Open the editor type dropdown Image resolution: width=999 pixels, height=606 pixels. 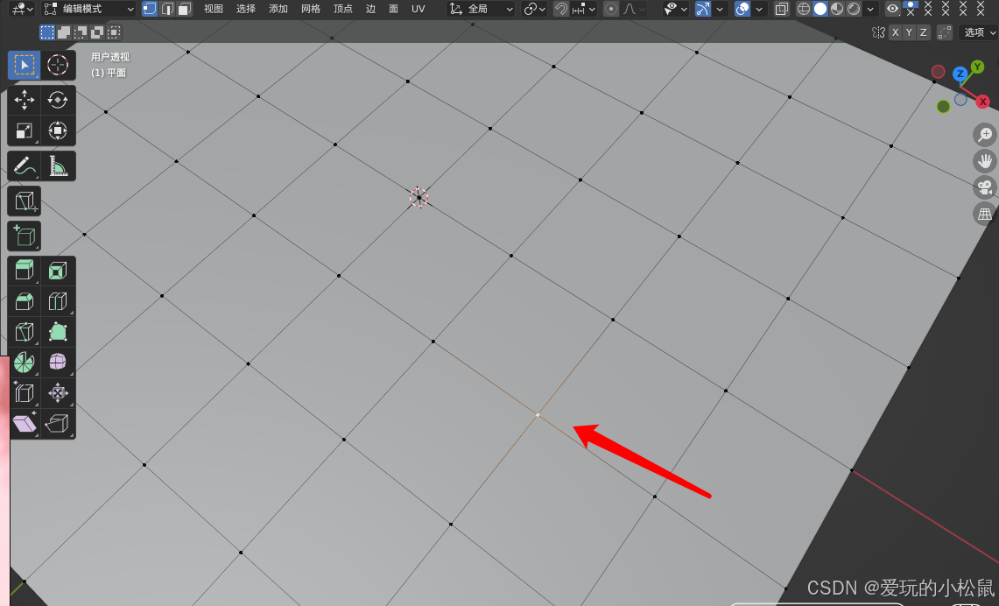click(x=22, y=9)
